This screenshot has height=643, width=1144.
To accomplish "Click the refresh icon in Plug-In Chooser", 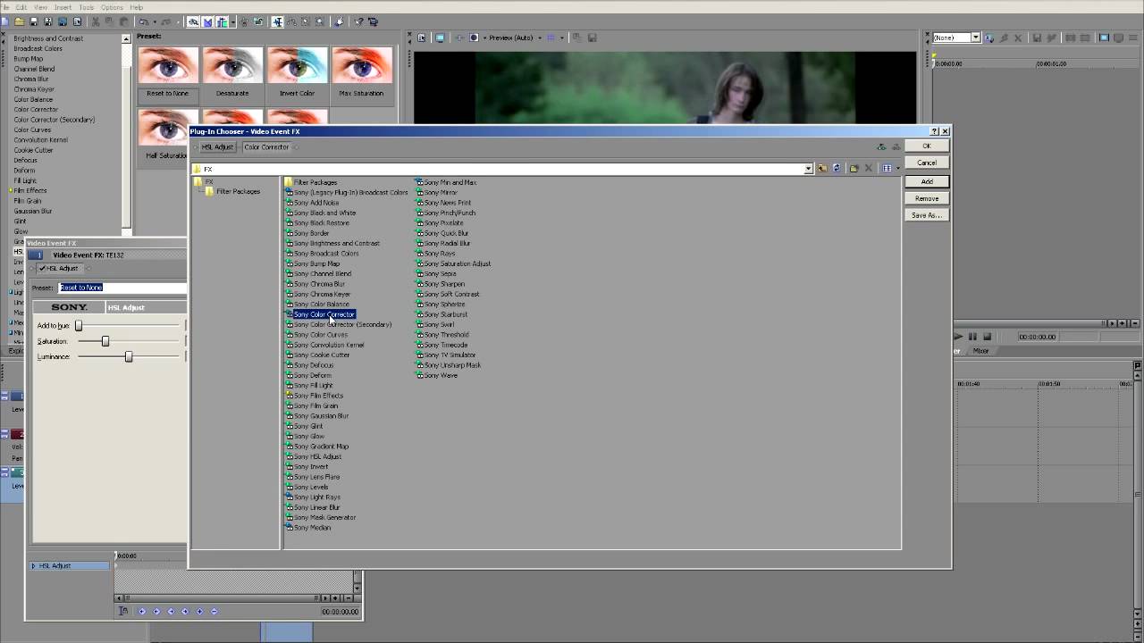I will click(x=837, y=168).
